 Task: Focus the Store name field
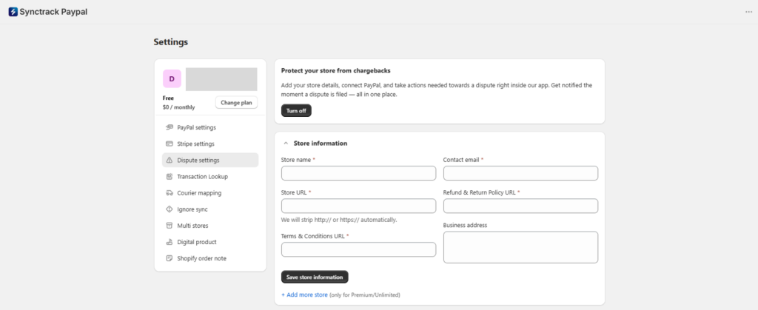(359, 173)
